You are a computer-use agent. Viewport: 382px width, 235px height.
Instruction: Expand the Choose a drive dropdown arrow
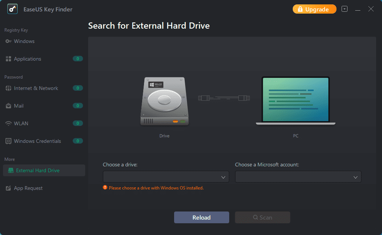click(x=223, y=177)
